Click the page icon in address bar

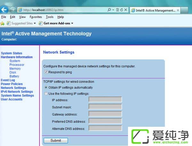pos(20,10)
